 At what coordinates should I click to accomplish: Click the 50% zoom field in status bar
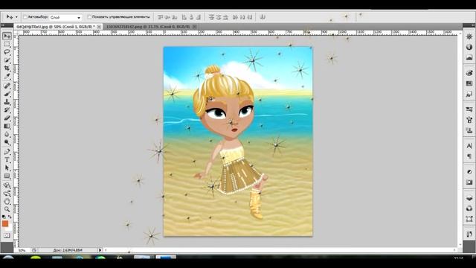coord(22,250)
